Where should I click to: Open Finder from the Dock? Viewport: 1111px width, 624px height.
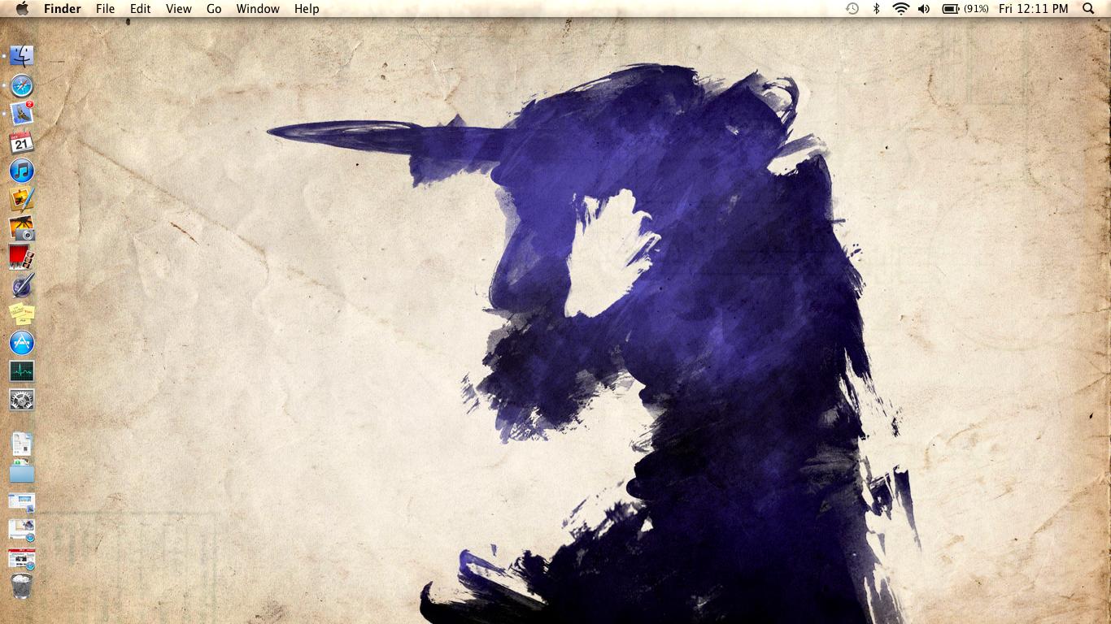point(22,56)
